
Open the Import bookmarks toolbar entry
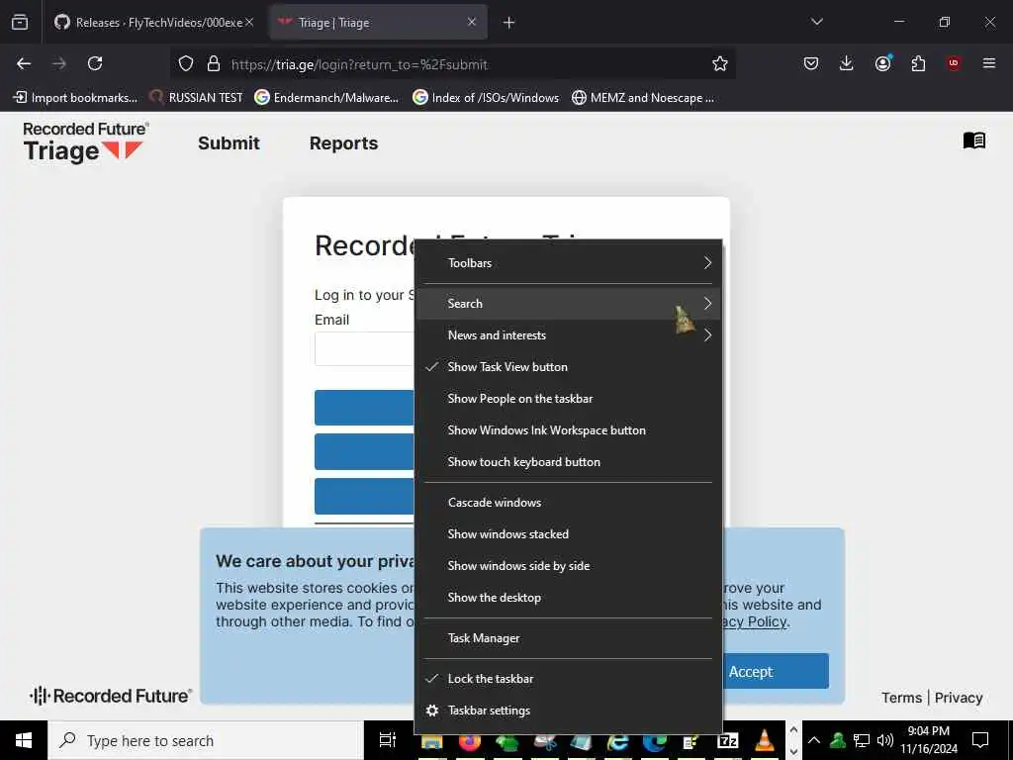(x=75, y=98)
